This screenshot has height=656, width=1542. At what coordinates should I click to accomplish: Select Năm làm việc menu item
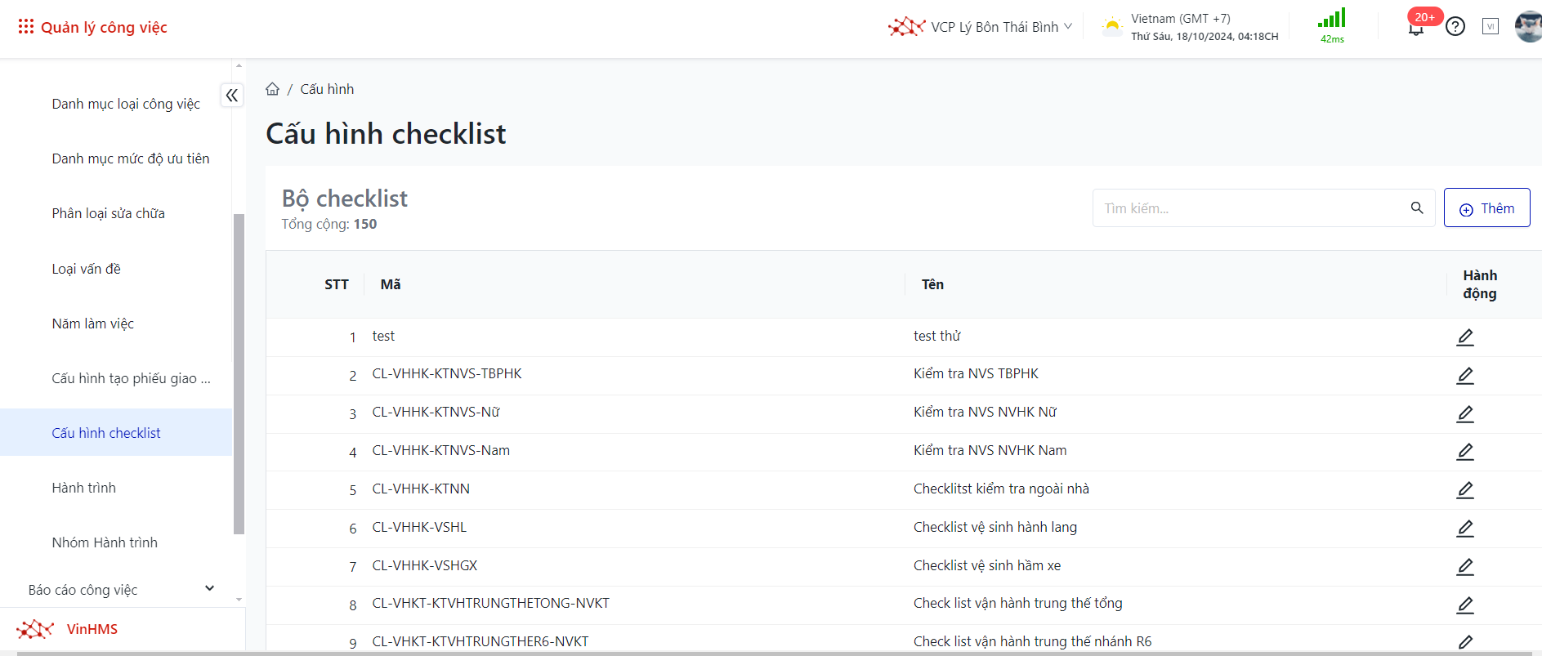pos(93,324)
